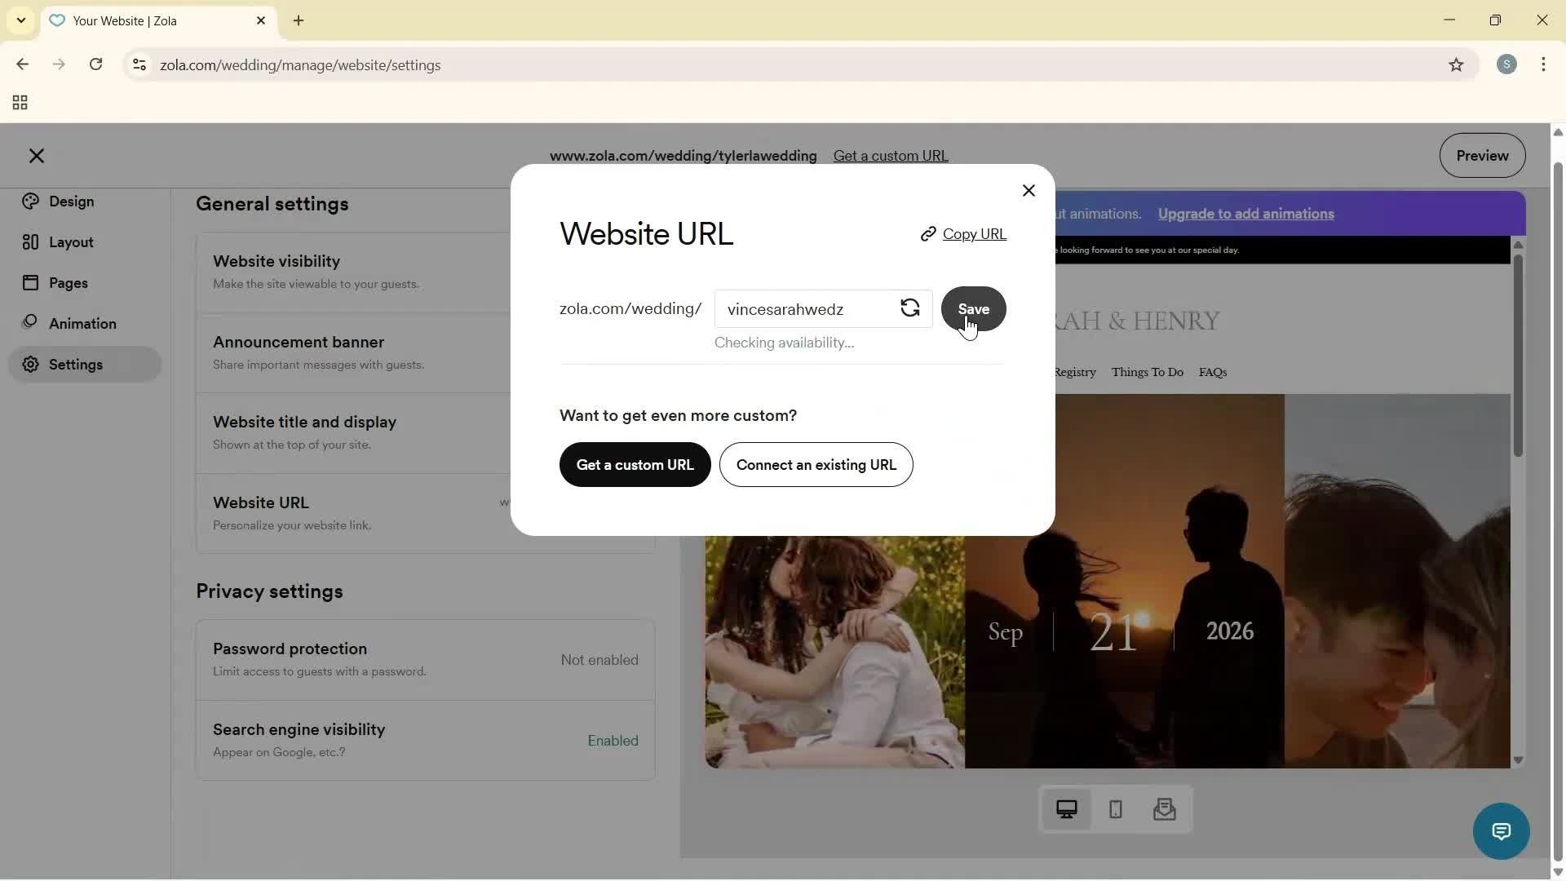
Task: Disable search engine visibility
Action: pyautogui.click(x=613, y=740)
